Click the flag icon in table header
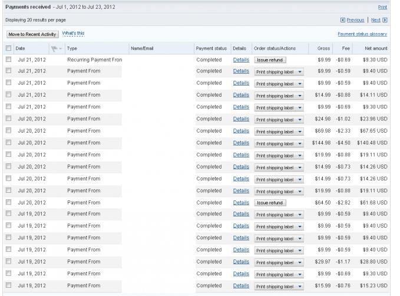The height and width of the screenshot is (296, 400). 54,48
